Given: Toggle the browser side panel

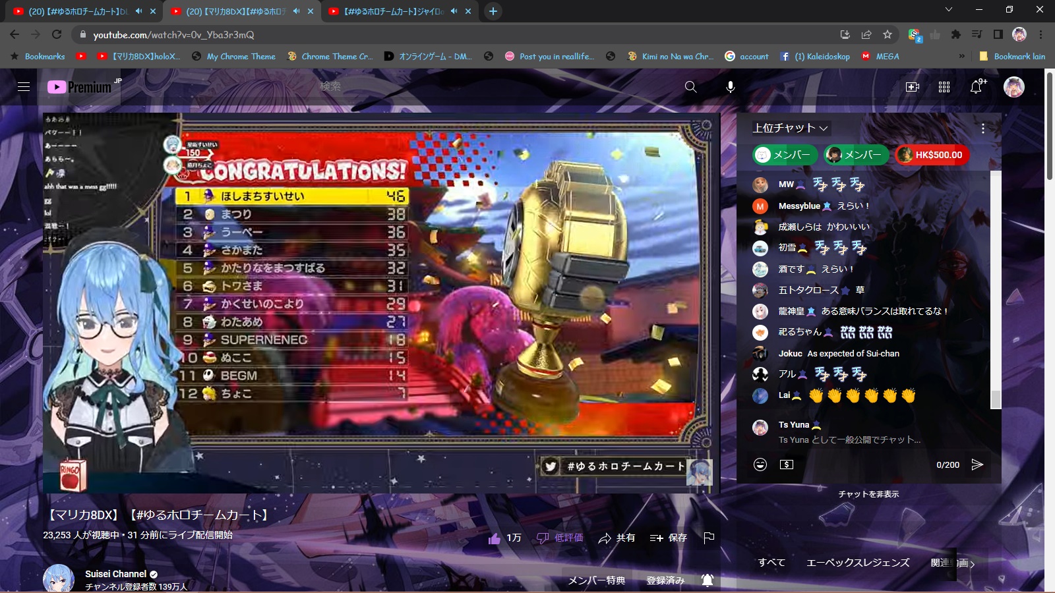Looking at the screenshot, I should coord(998,34).
